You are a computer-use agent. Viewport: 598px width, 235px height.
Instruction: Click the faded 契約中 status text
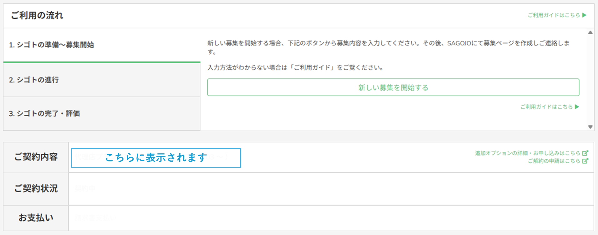tap(85, 188)
